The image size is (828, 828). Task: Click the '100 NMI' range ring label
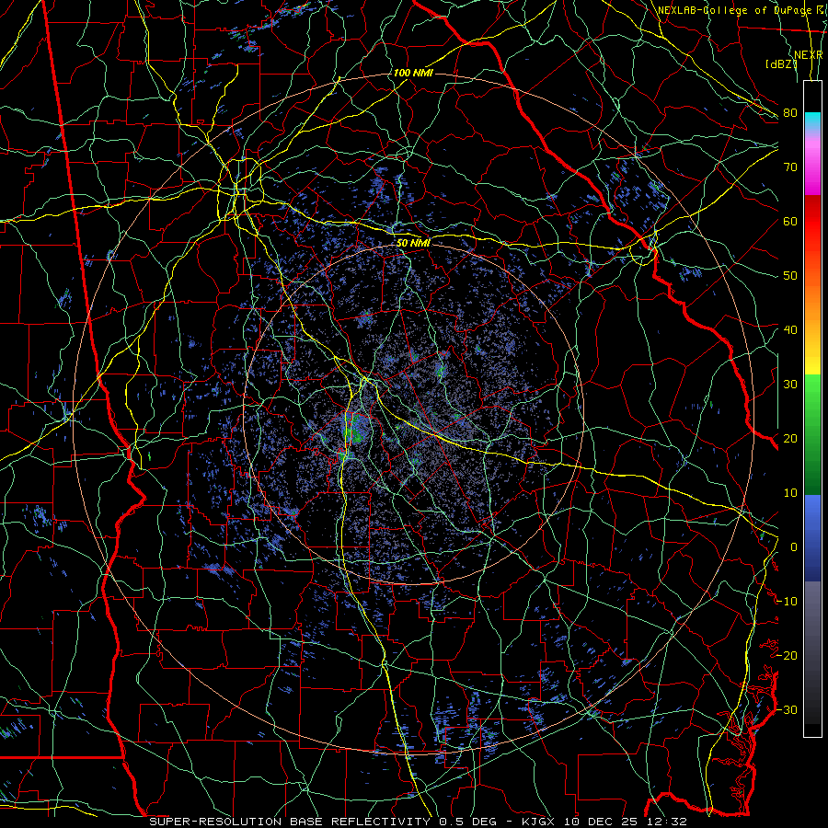pyautogui.click(x=413, y=73)
